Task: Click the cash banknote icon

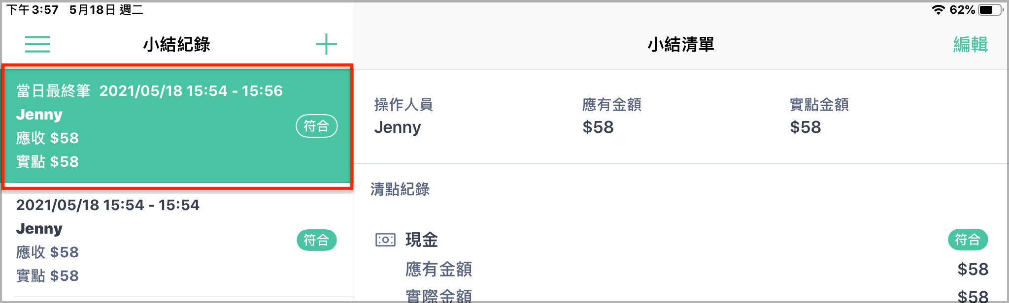Action: (x=385, y=240)
